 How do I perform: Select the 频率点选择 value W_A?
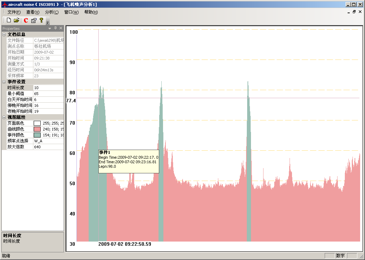(x=48, y=141)
